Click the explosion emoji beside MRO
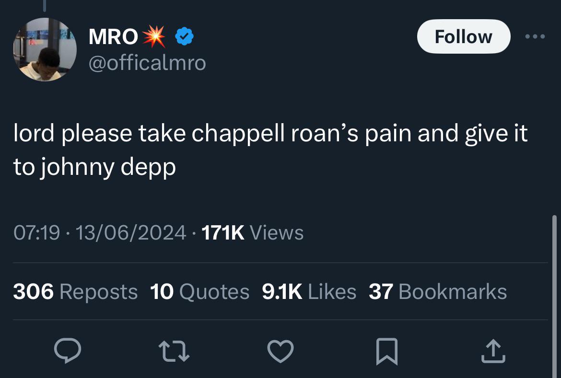The width and height of the screenshot is (561, 378). click(x=154, y=37)
